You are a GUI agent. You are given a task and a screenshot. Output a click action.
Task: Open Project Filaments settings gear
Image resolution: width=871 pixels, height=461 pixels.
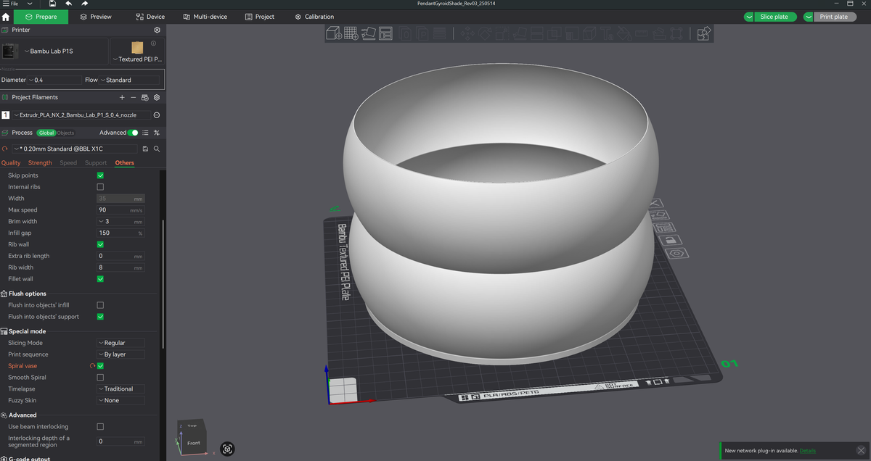tap(157, 97)
